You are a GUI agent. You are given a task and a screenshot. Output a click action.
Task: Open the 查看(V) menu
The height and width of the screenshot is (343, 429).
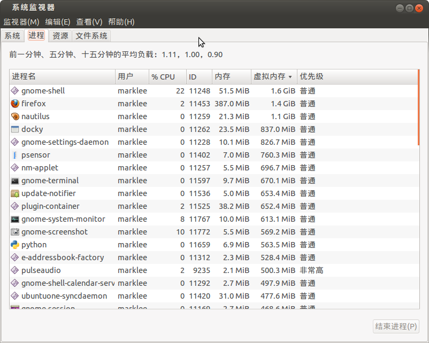point(89,22)
